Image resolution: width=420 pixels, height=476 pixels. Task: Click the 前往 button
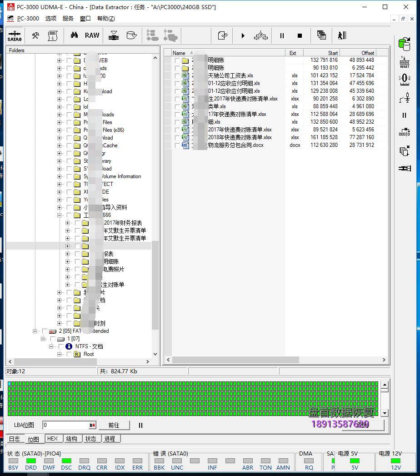click(x=114, y=425)
